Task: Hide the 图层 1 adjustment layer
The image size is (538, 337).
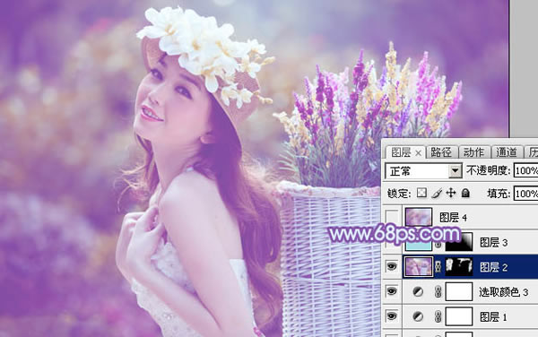Action: point(392,315)
